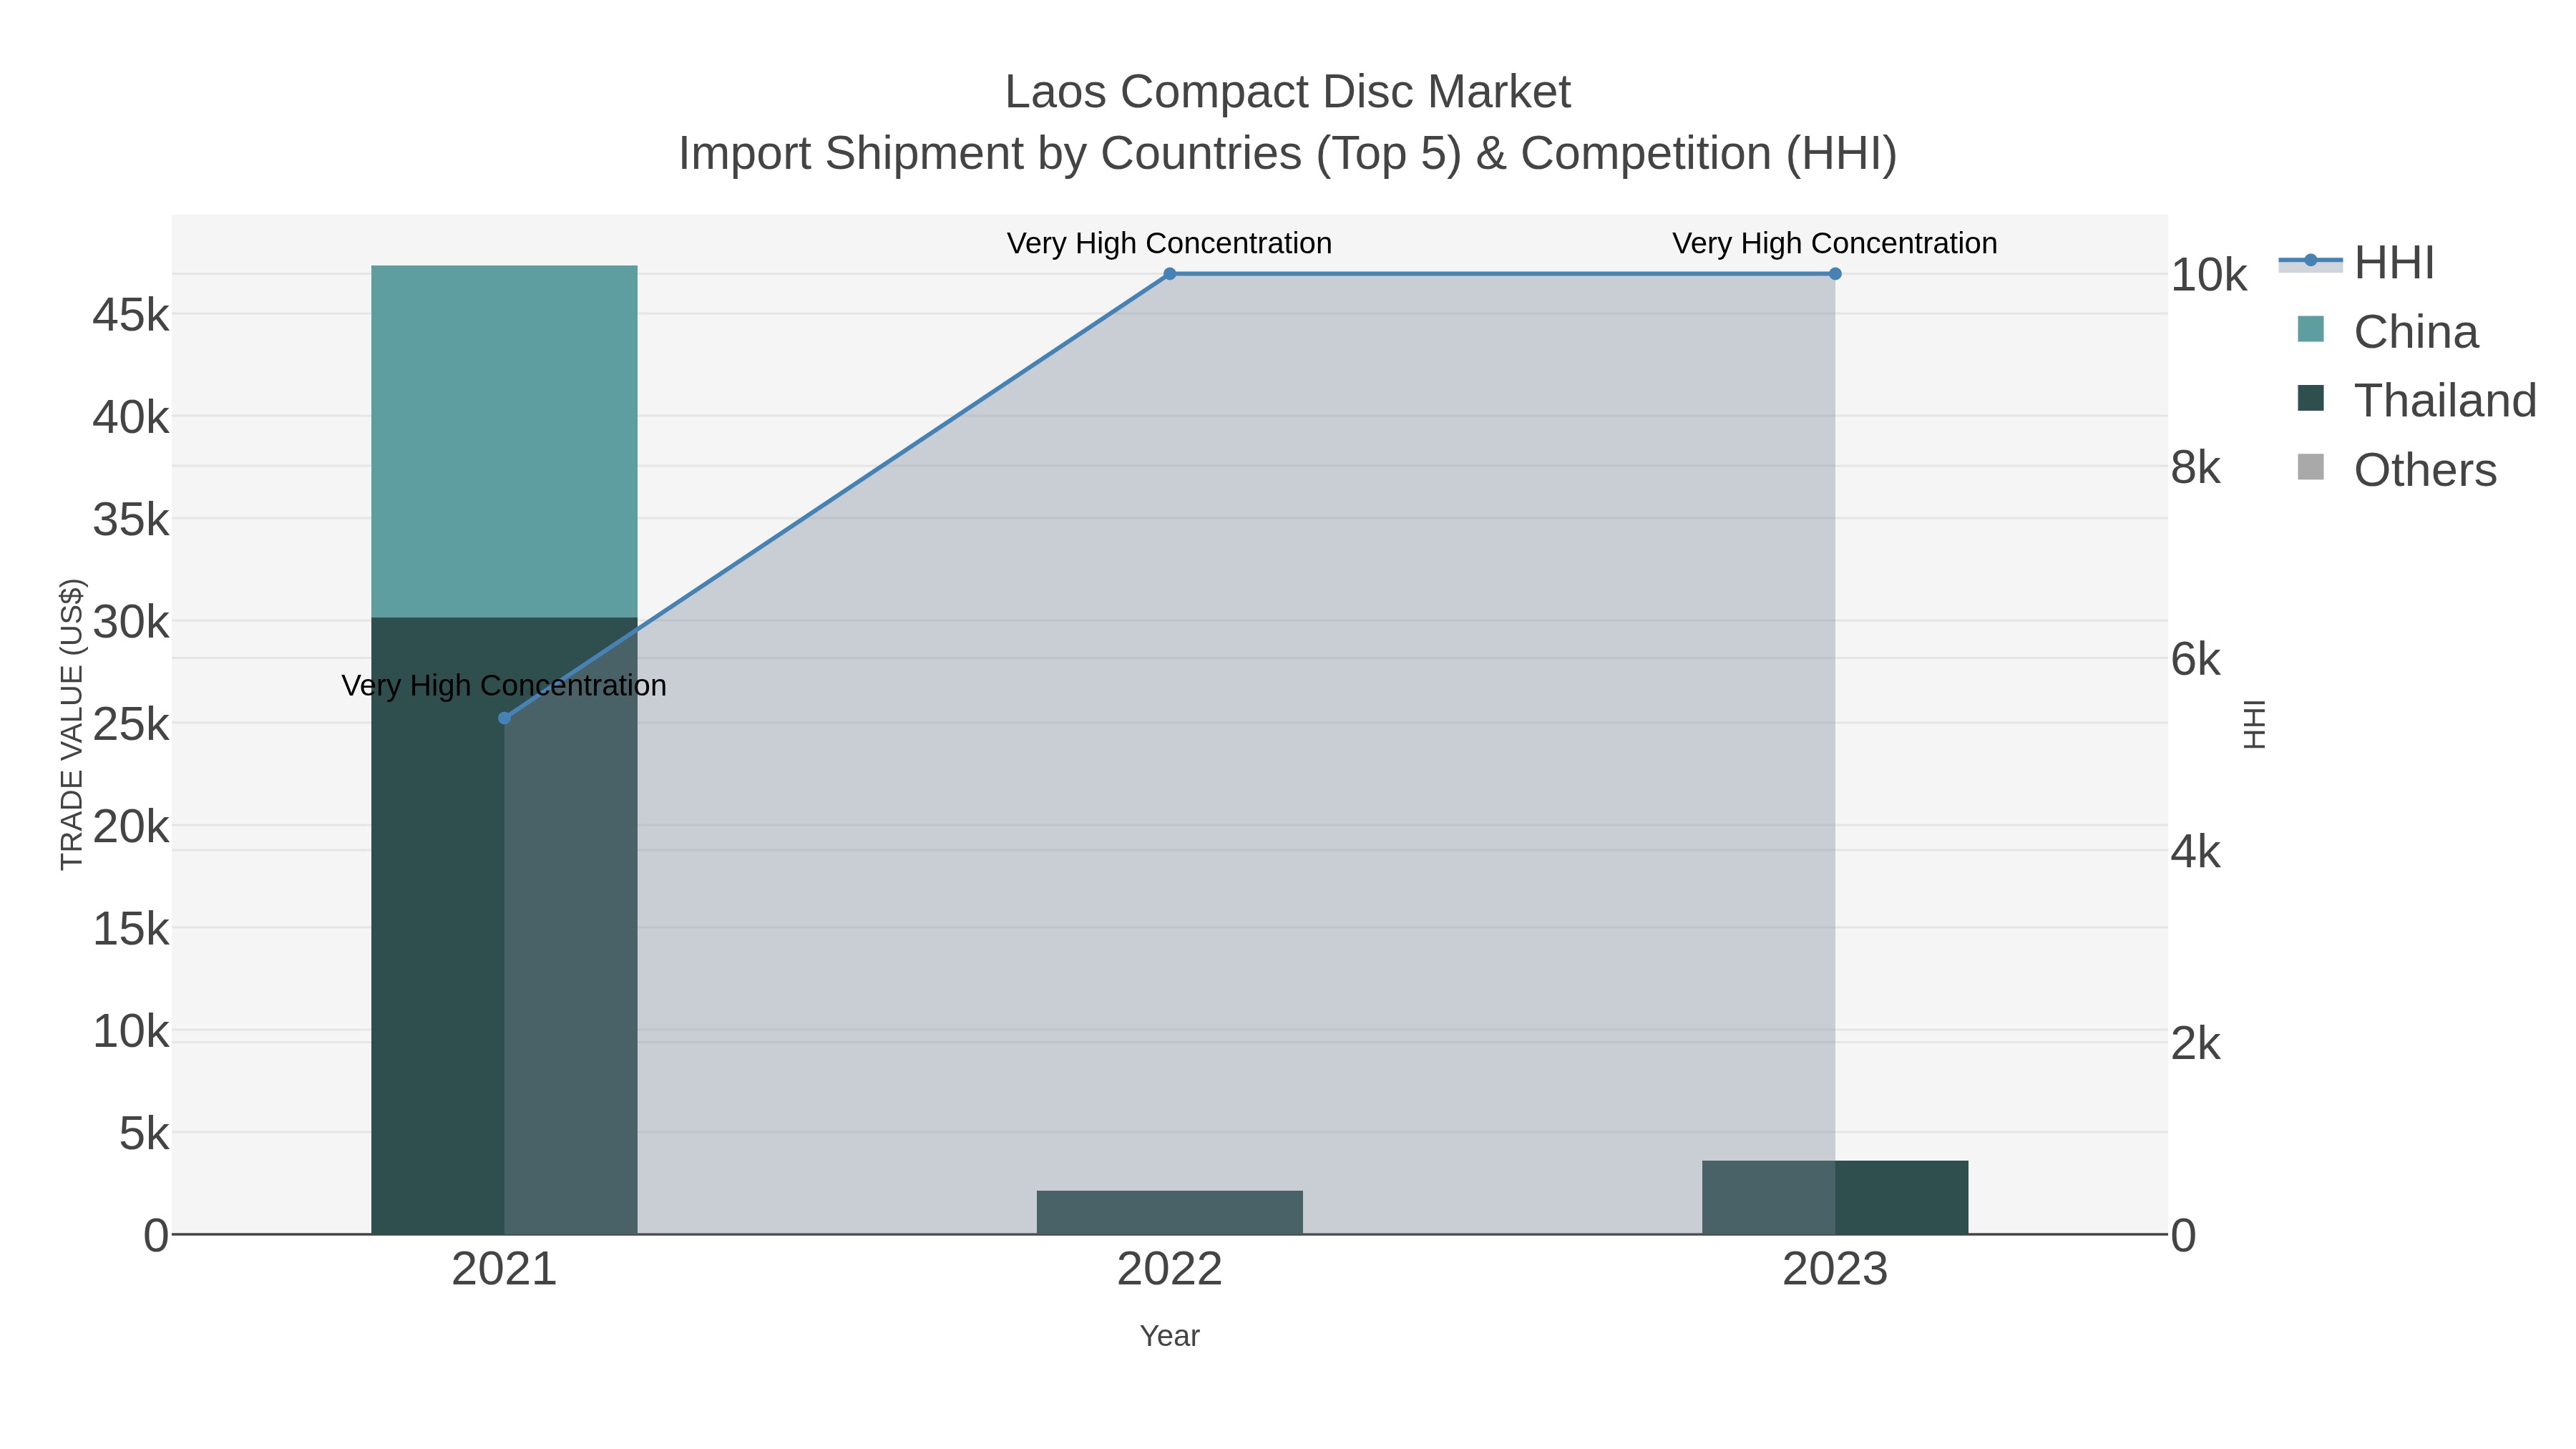Click the 'Year' x-axis title
Screen dimensions: 2576x1449
(x=1170, y=1336)
